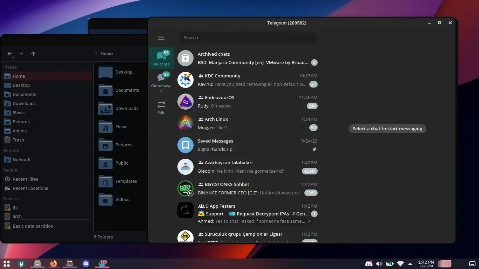This screenshot has width=479, height=269.
Task: Open Network under Remote in sidebar
Action: pos(47,159)
